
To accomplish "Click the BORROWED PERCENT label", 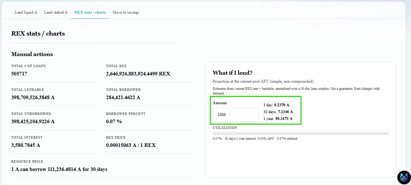I will tap(125, 114).
